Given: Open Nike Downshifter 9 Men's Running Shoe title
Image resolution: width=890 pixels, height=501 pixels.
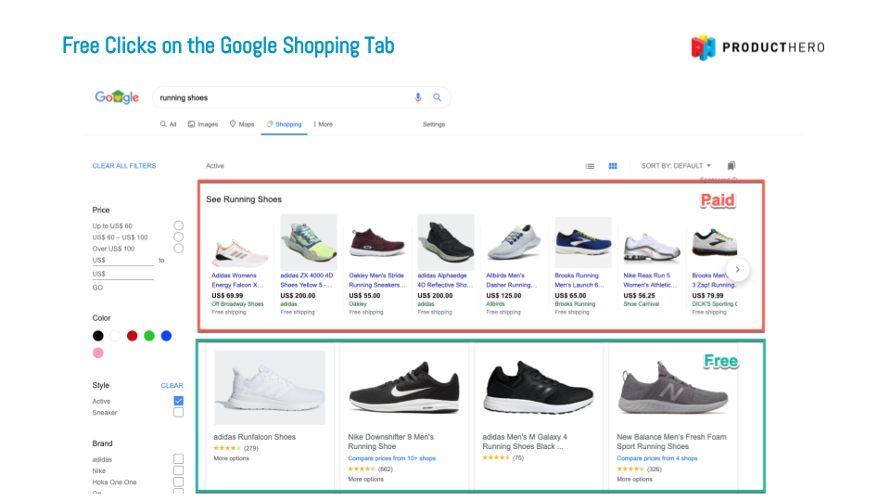Looking at the screenshot, I should (390, 442).
